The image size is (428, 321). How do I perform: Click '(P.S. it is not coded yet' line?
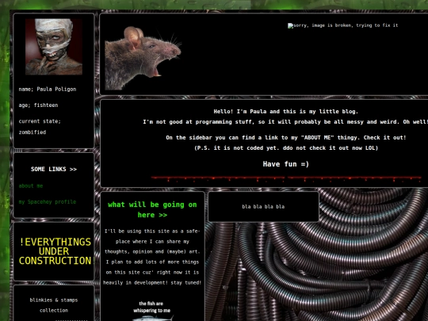point(286,148)
